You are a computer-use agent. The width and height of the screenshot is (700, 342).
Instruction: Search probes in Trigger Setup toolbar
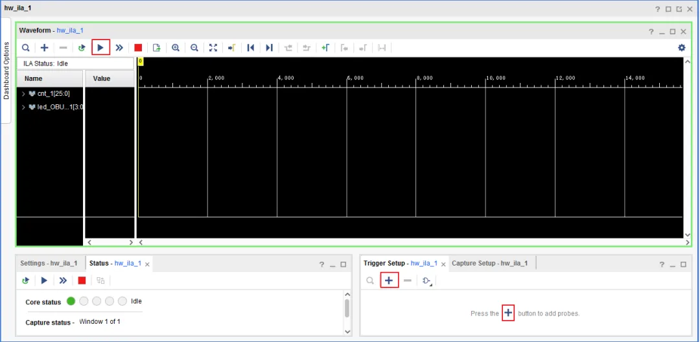[x=370, y=280]
